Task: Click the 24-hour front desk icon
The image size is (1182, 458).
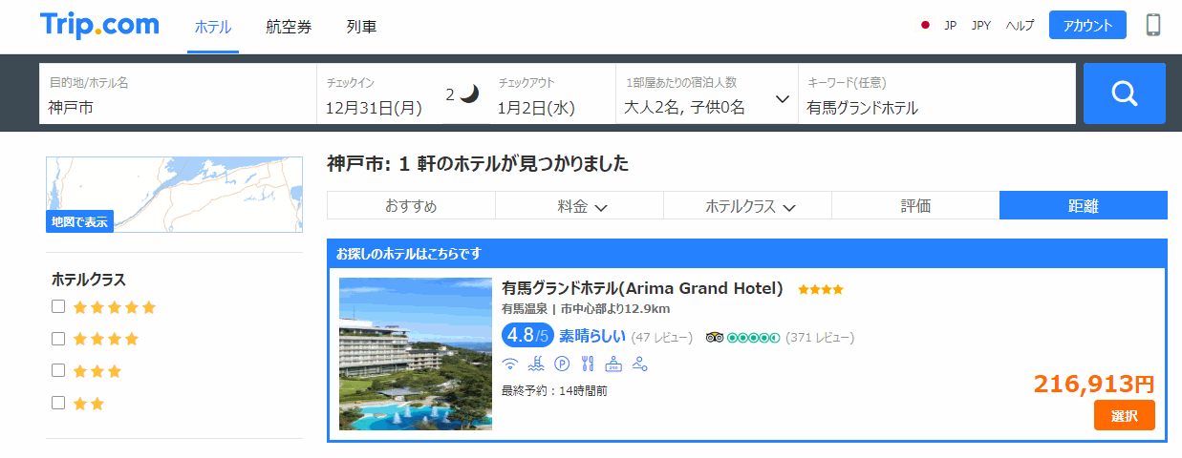Action: 613,364
